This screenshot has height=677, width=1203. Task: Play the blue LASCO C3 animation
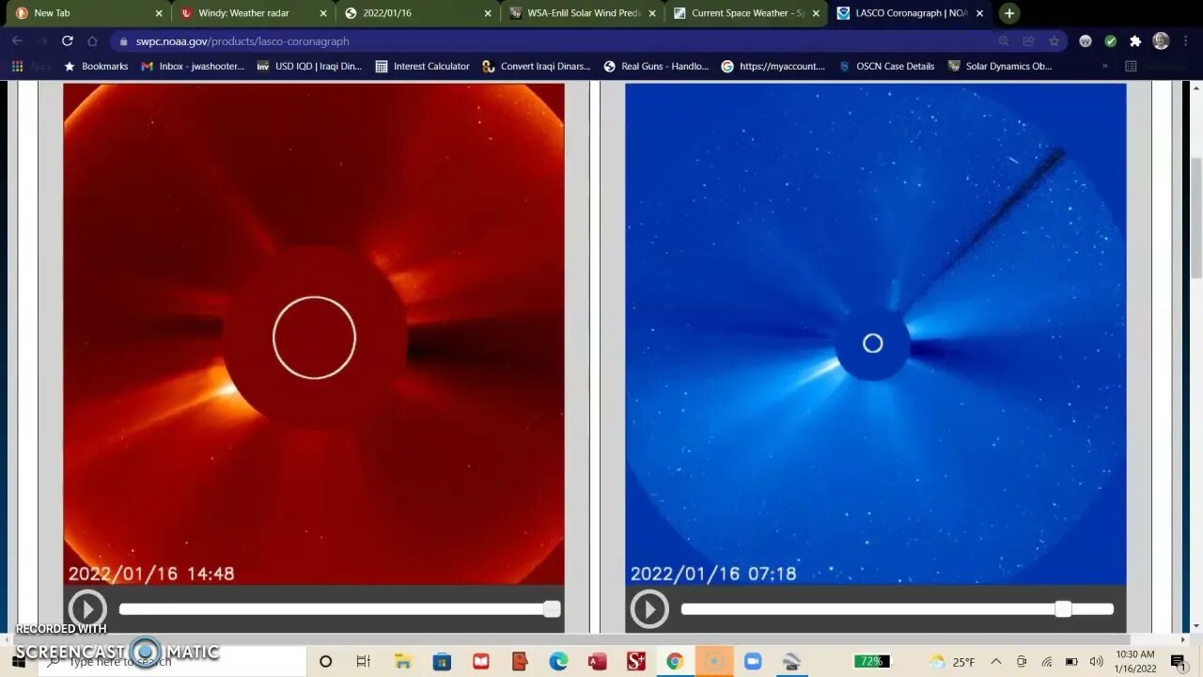[x=649, y=608]
